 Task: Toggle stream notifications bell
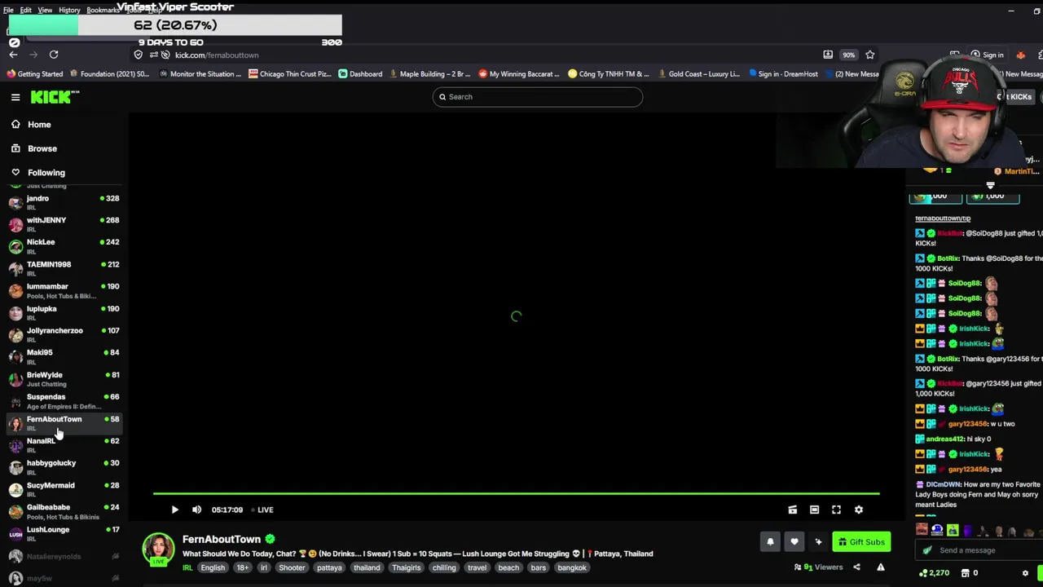770,542
